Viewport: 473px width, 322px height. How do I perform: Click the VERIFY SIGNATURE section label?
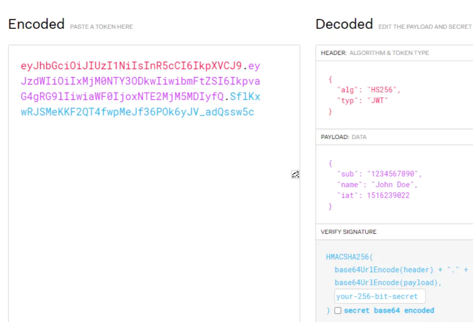point(348,232)
